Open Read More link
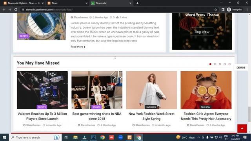Screen dimensions: 251x141 coord(78,47)
